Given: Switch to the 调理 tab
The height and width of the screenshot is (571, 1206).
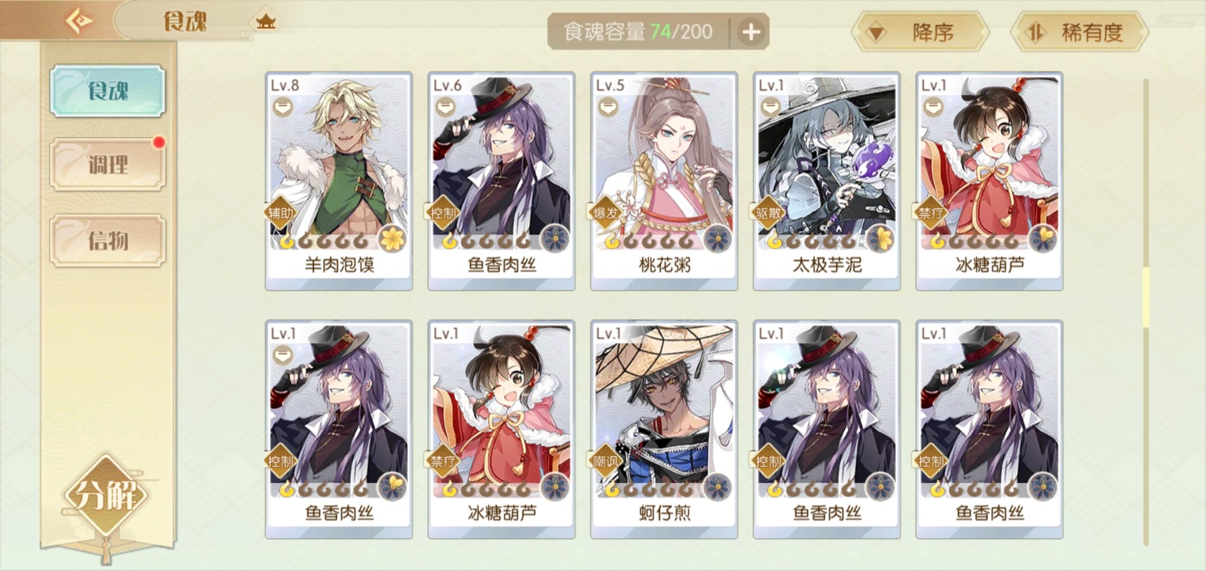Looking at the screenshot, I should pyautogui.click(x=108, y=164).
